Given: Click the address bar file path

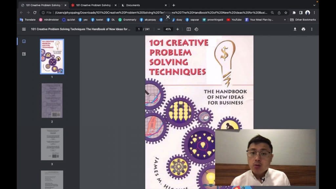Looking at the screenshot, I should (161, 13).
